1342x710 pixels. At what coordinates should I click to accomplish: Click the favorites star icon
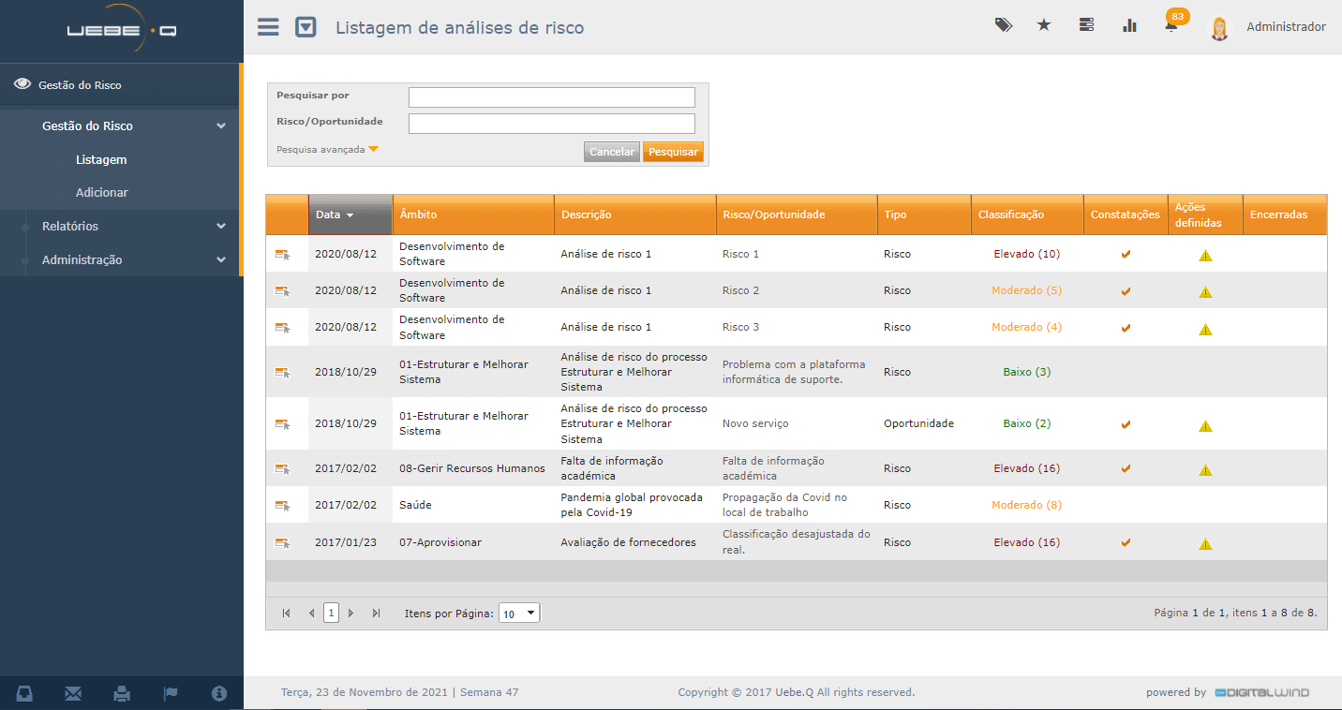pyautogui.click(x=1044, y=26)
